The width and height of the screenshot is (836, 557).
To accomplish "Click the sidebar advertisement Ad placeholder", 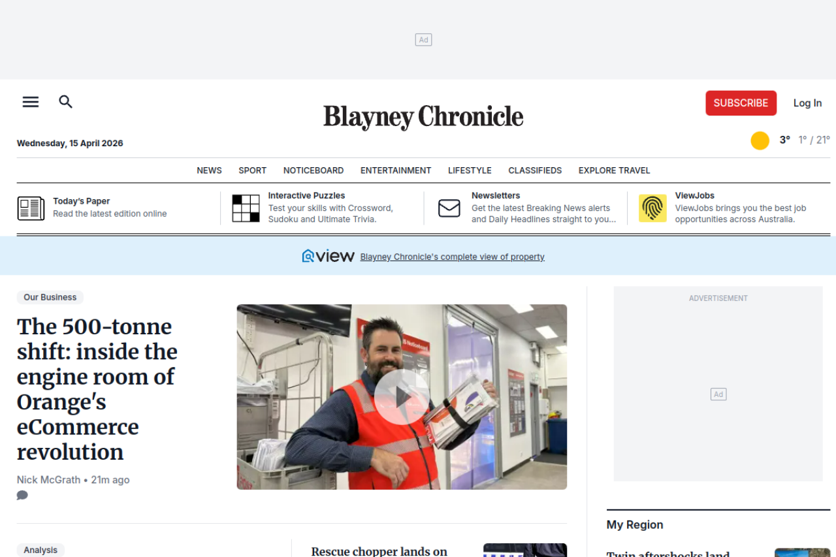I will click(718, 394).
